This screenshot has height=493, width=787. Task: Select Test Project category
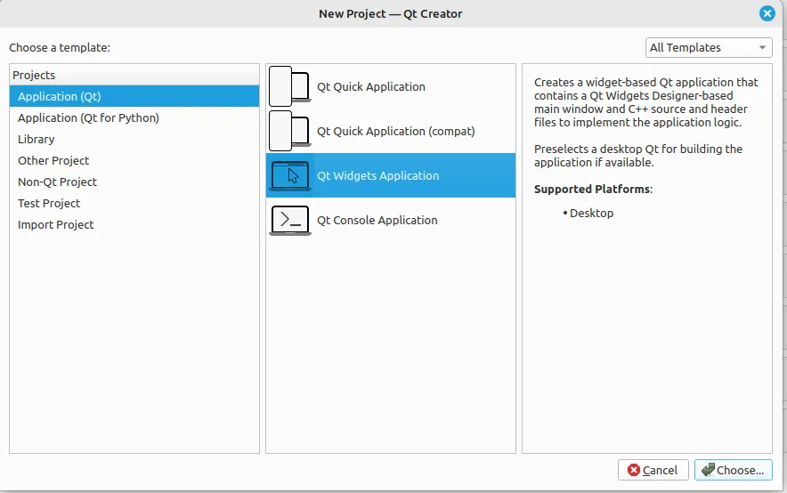(134, 203)
